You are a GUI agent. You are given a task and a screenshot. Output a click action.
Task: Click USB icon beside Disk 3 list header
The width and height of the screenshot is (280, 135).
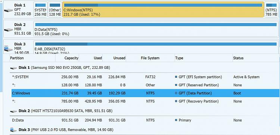pyautogui.click(x=13, y=130)
